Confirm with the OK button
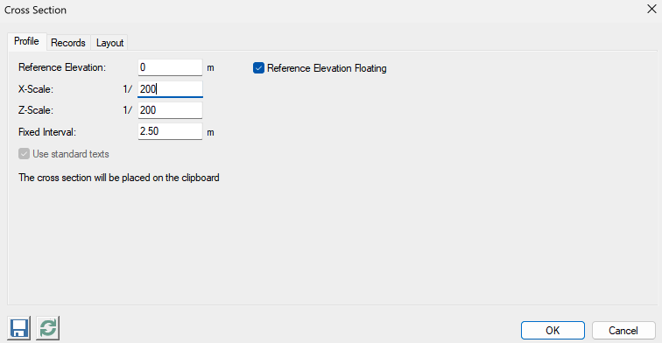Viewport: 662px width, 343px height. point(553,331)
